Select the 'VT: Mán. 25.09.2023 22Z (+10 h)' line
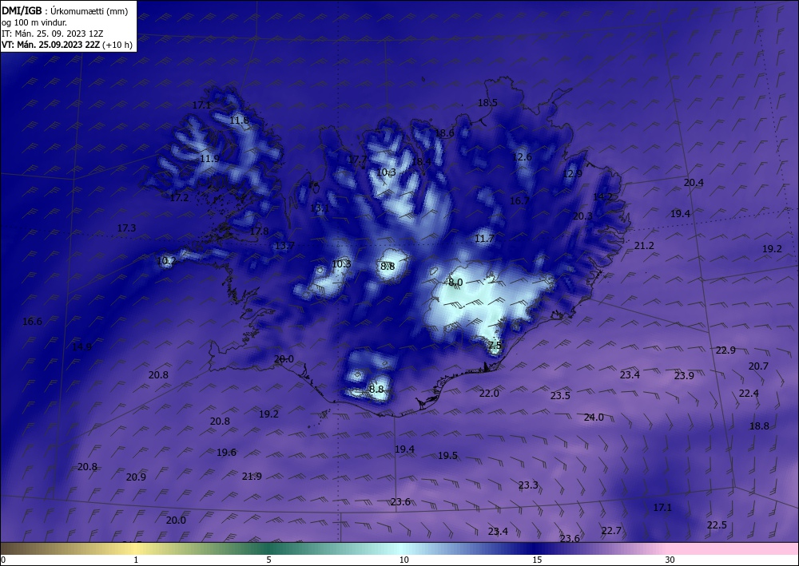The image size is (799, 566). [x=67, y=45]
